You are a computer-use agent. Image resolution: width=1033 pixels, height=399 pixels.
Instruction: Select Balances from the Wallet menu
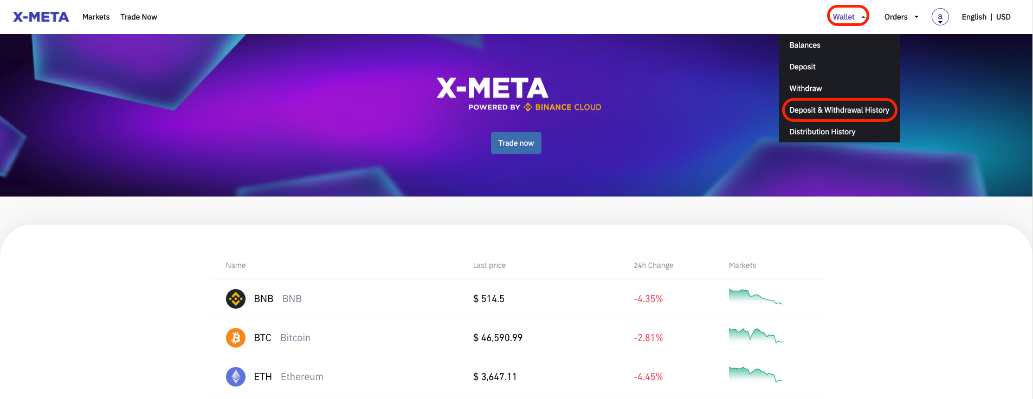pos(805,45)
